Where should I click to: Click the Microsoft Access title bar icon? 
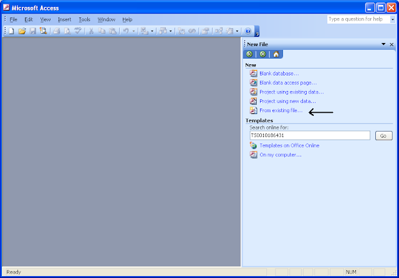click(6, 7)
